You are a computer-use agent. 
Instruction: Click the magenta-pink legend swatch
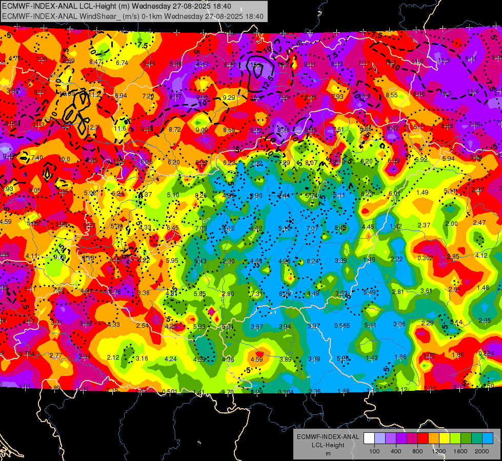412,438
